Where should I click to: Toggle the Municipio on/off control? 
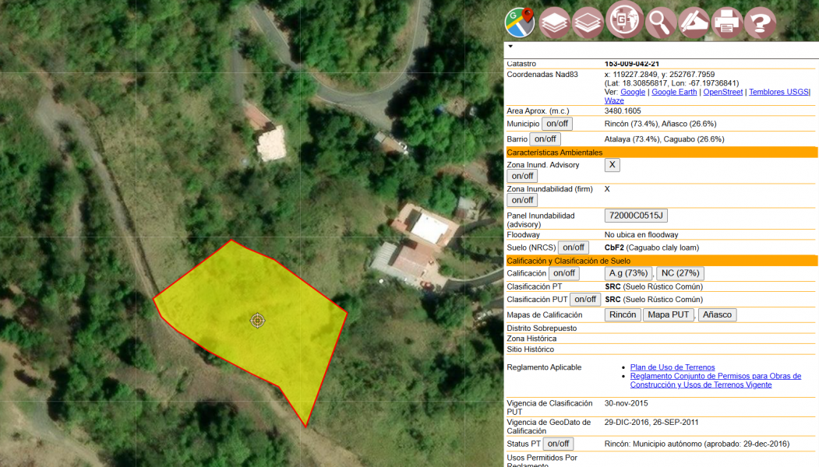click(558, 123)
